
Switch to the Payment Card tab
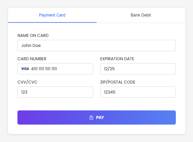[52, 15]
